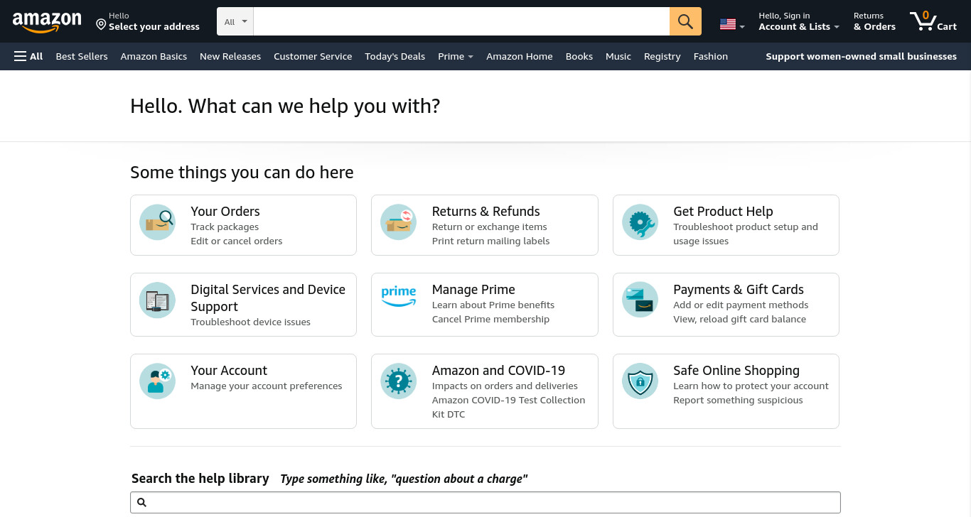This screenshot has width=971, height=517.
Task: Click 'Report something suspicious' text
Action: click(738, 401)
